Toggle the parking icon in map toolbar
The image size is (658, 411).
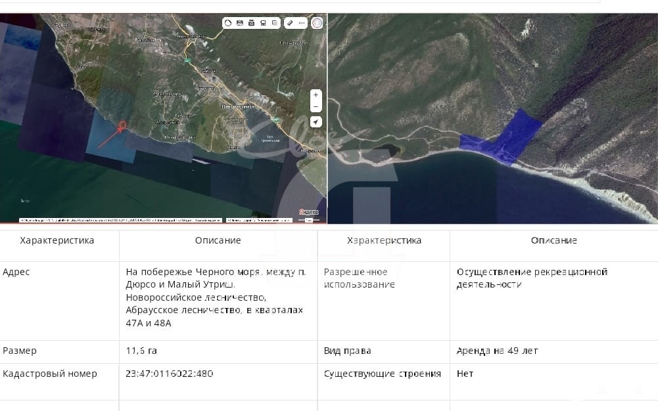pyautogui.click(x=263, y=23)
